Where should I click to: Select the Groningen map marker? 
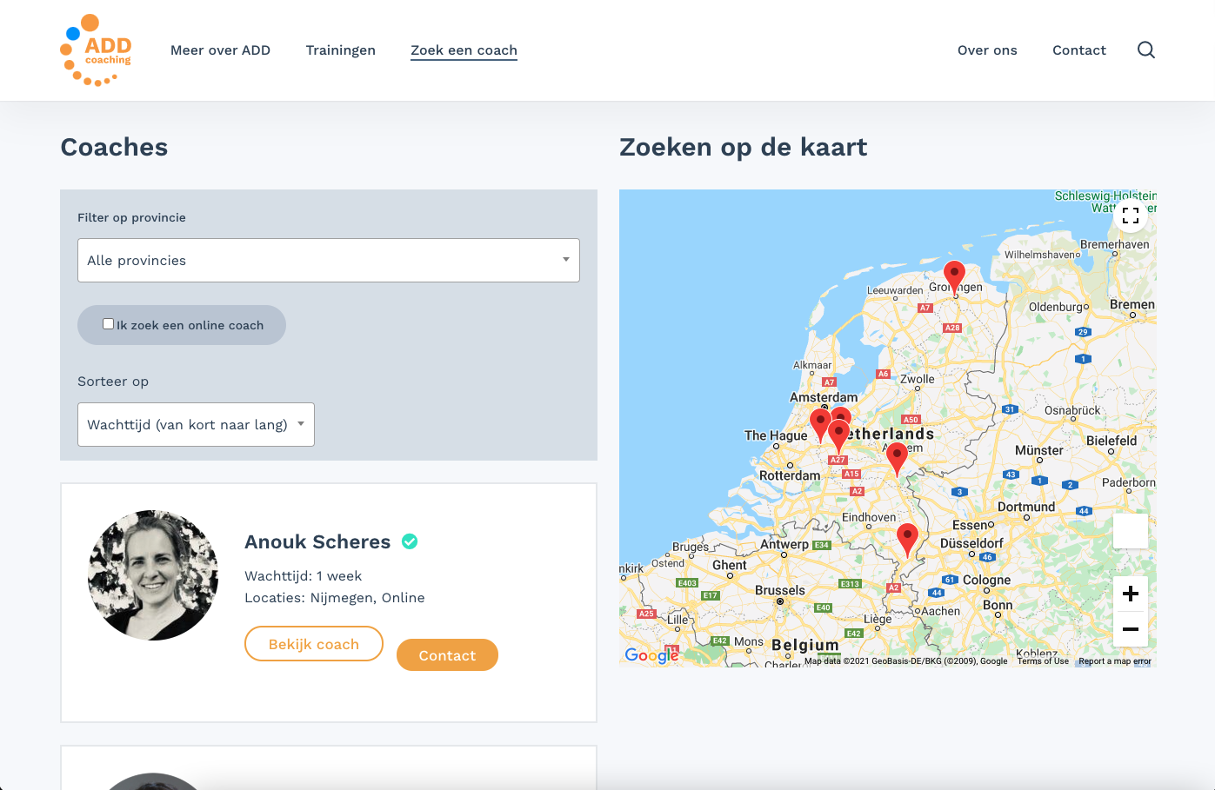[x=954, y=276]
